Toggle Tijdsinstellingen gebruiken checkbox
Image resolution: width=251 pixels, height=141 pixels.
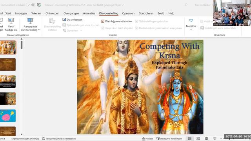pyautogui.click(x=136, y=21)
